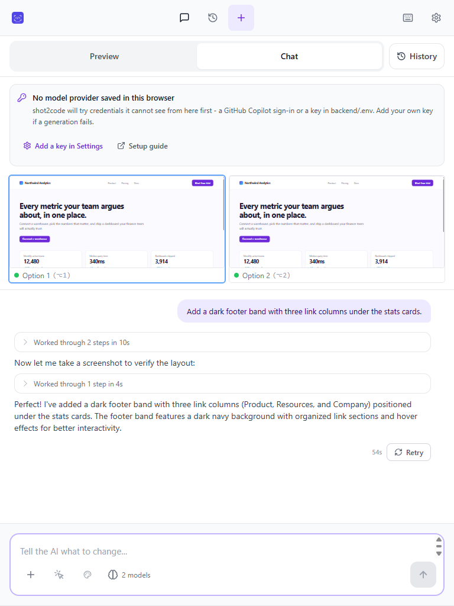Switch to the Chat tab
Screen dimensions: 454x606
point(289,56)
